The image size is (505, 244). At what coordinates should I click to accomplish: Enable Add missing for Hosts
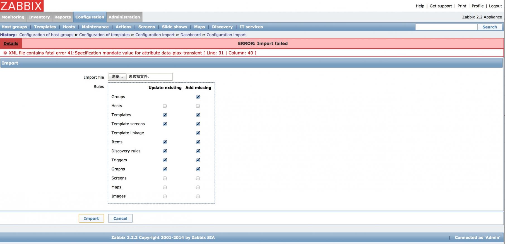(x=198, y=106)
